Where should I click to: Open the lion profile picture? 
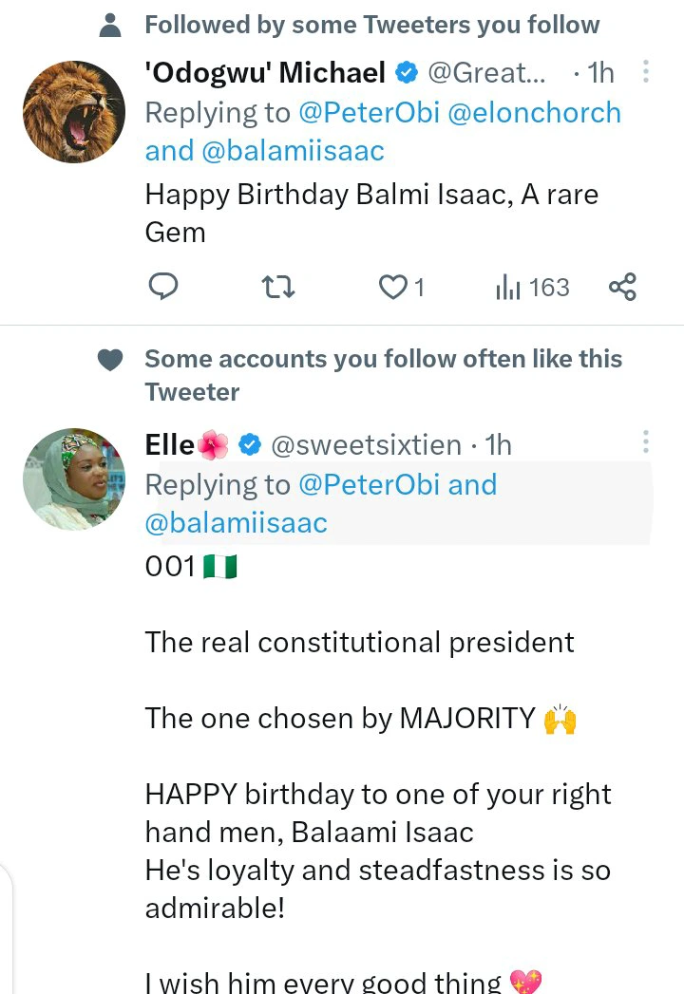tap(74, 112)
